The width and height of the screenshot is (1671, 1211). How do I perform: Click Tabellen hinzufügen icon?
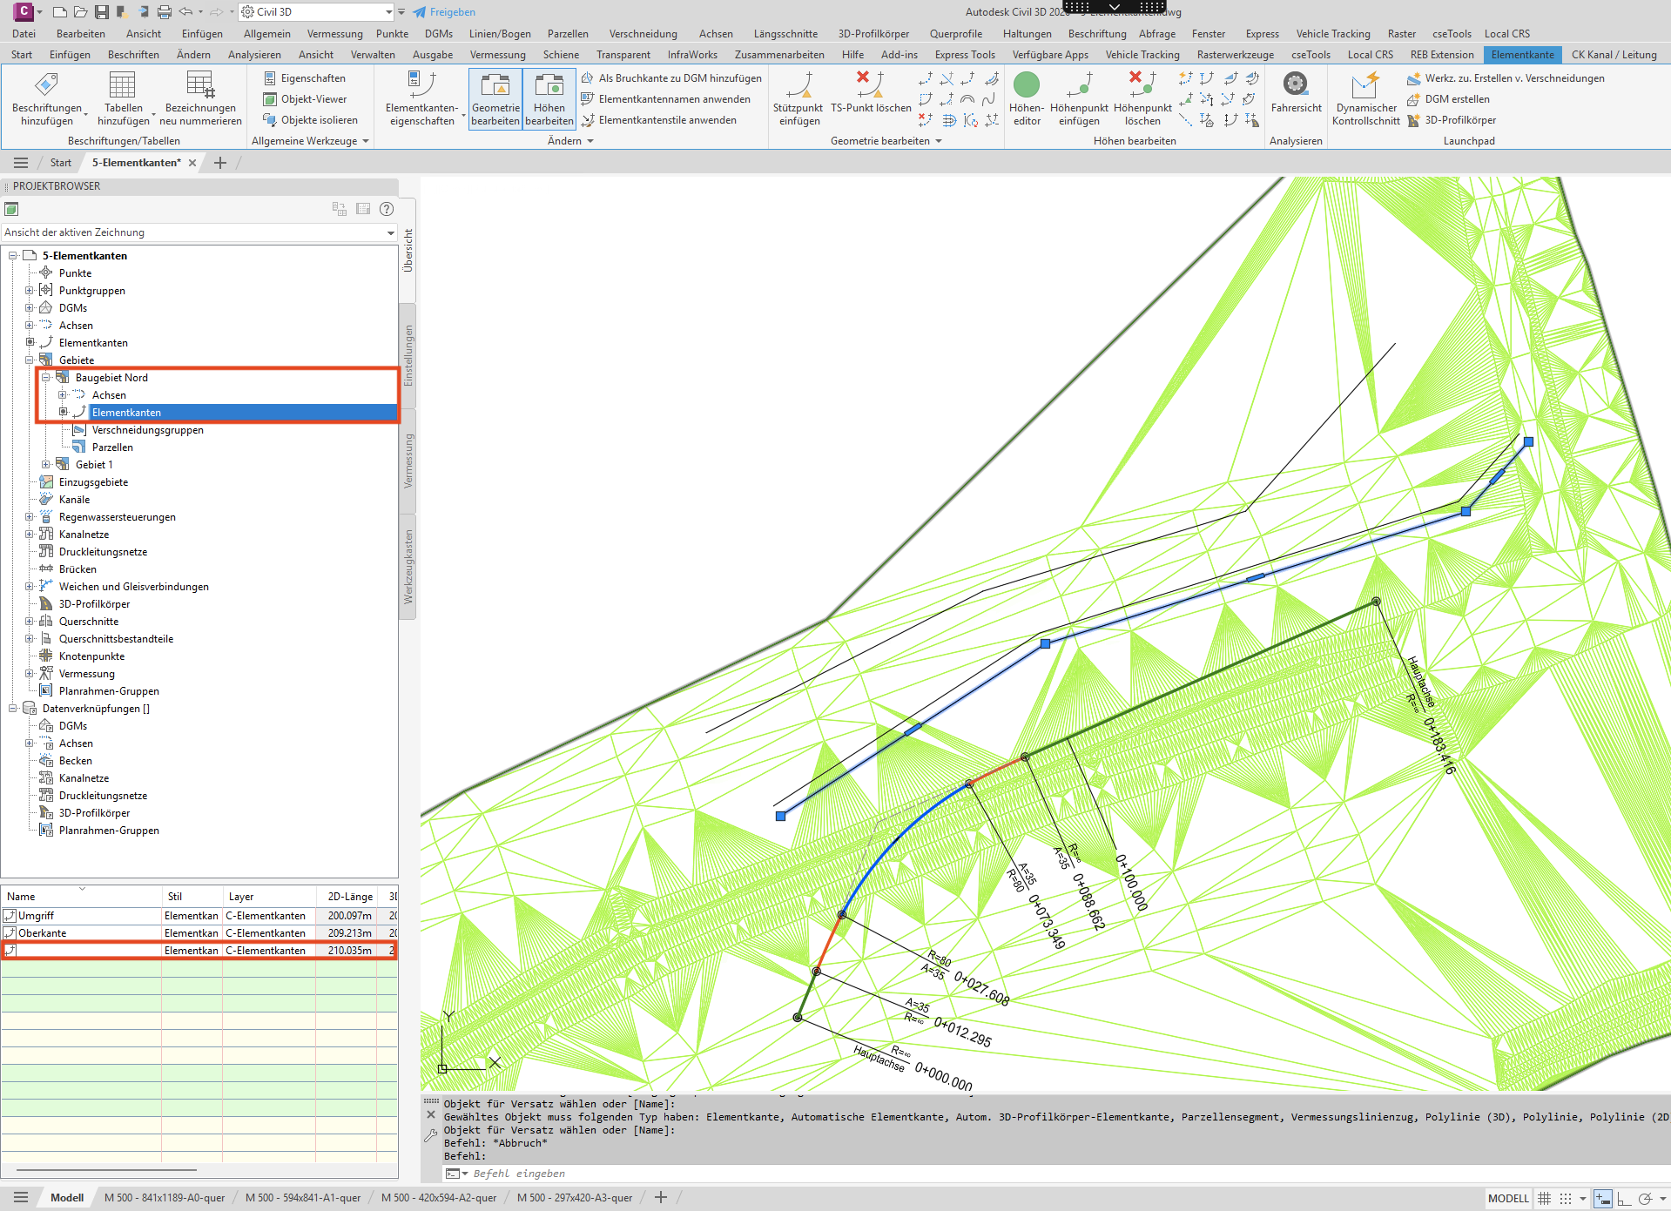[x=123, y=98]
